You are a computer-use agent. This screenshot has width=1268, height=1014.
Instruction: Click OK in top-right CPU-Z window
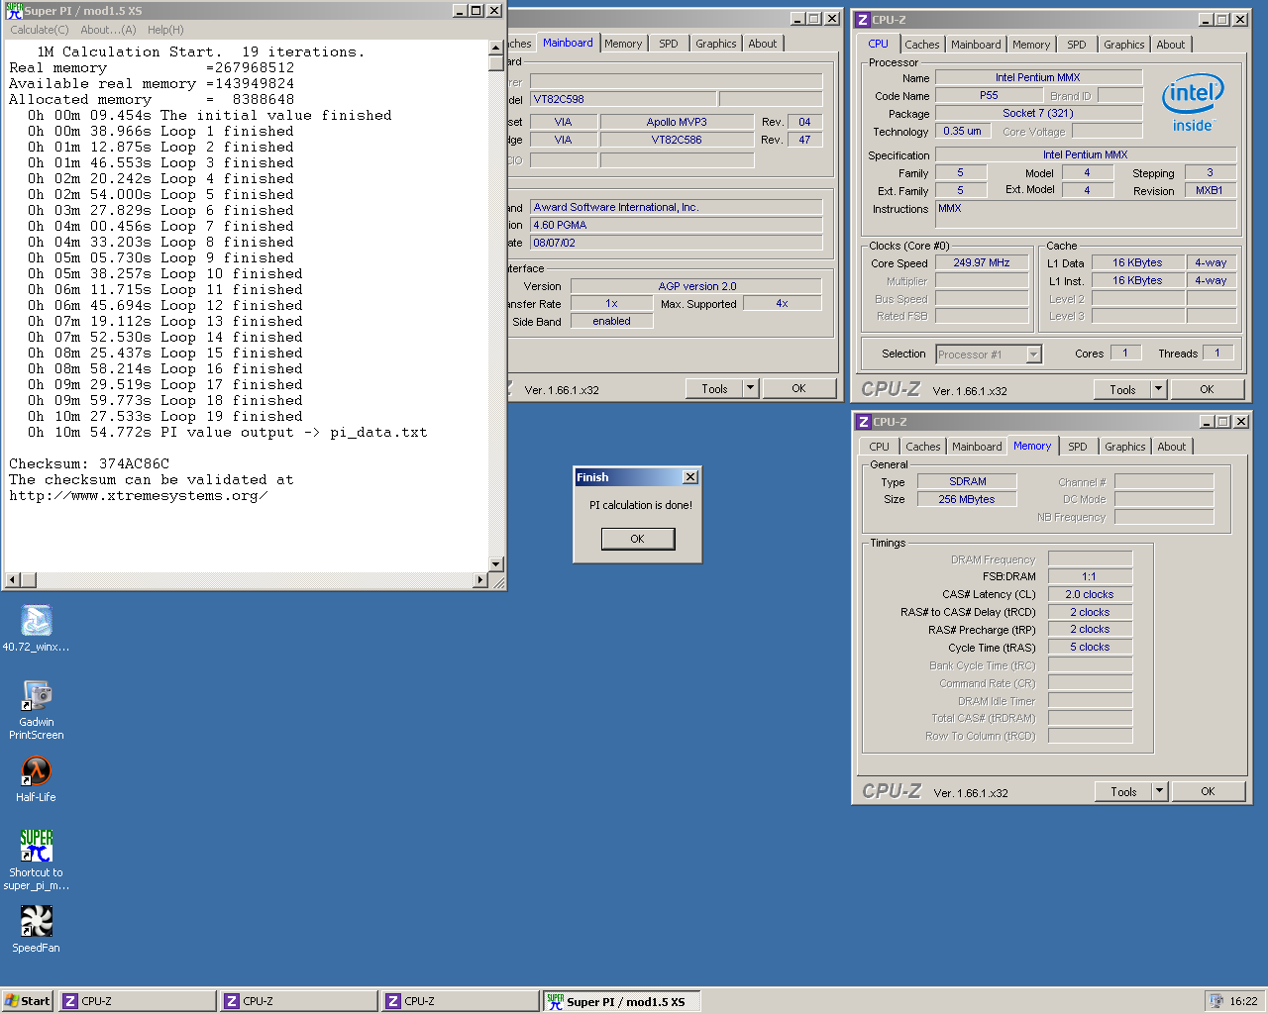tap(1207, 390)
